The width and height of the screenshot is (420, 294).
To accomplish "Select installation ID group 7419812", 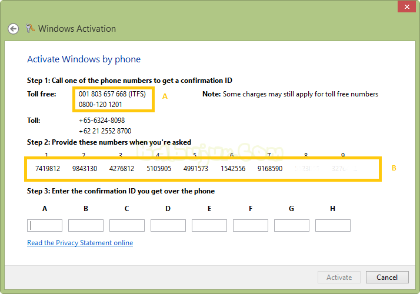I will [48, 169].
